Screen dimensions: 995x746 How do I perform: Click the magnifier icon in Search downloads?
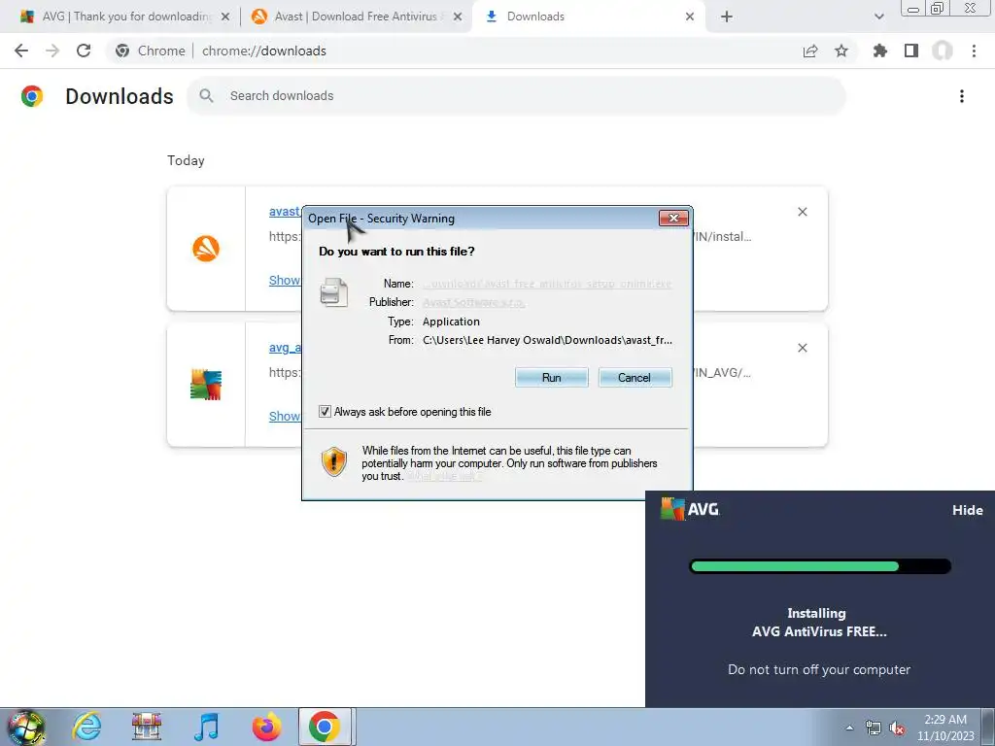pyautogui.click(x=206, y=96)
